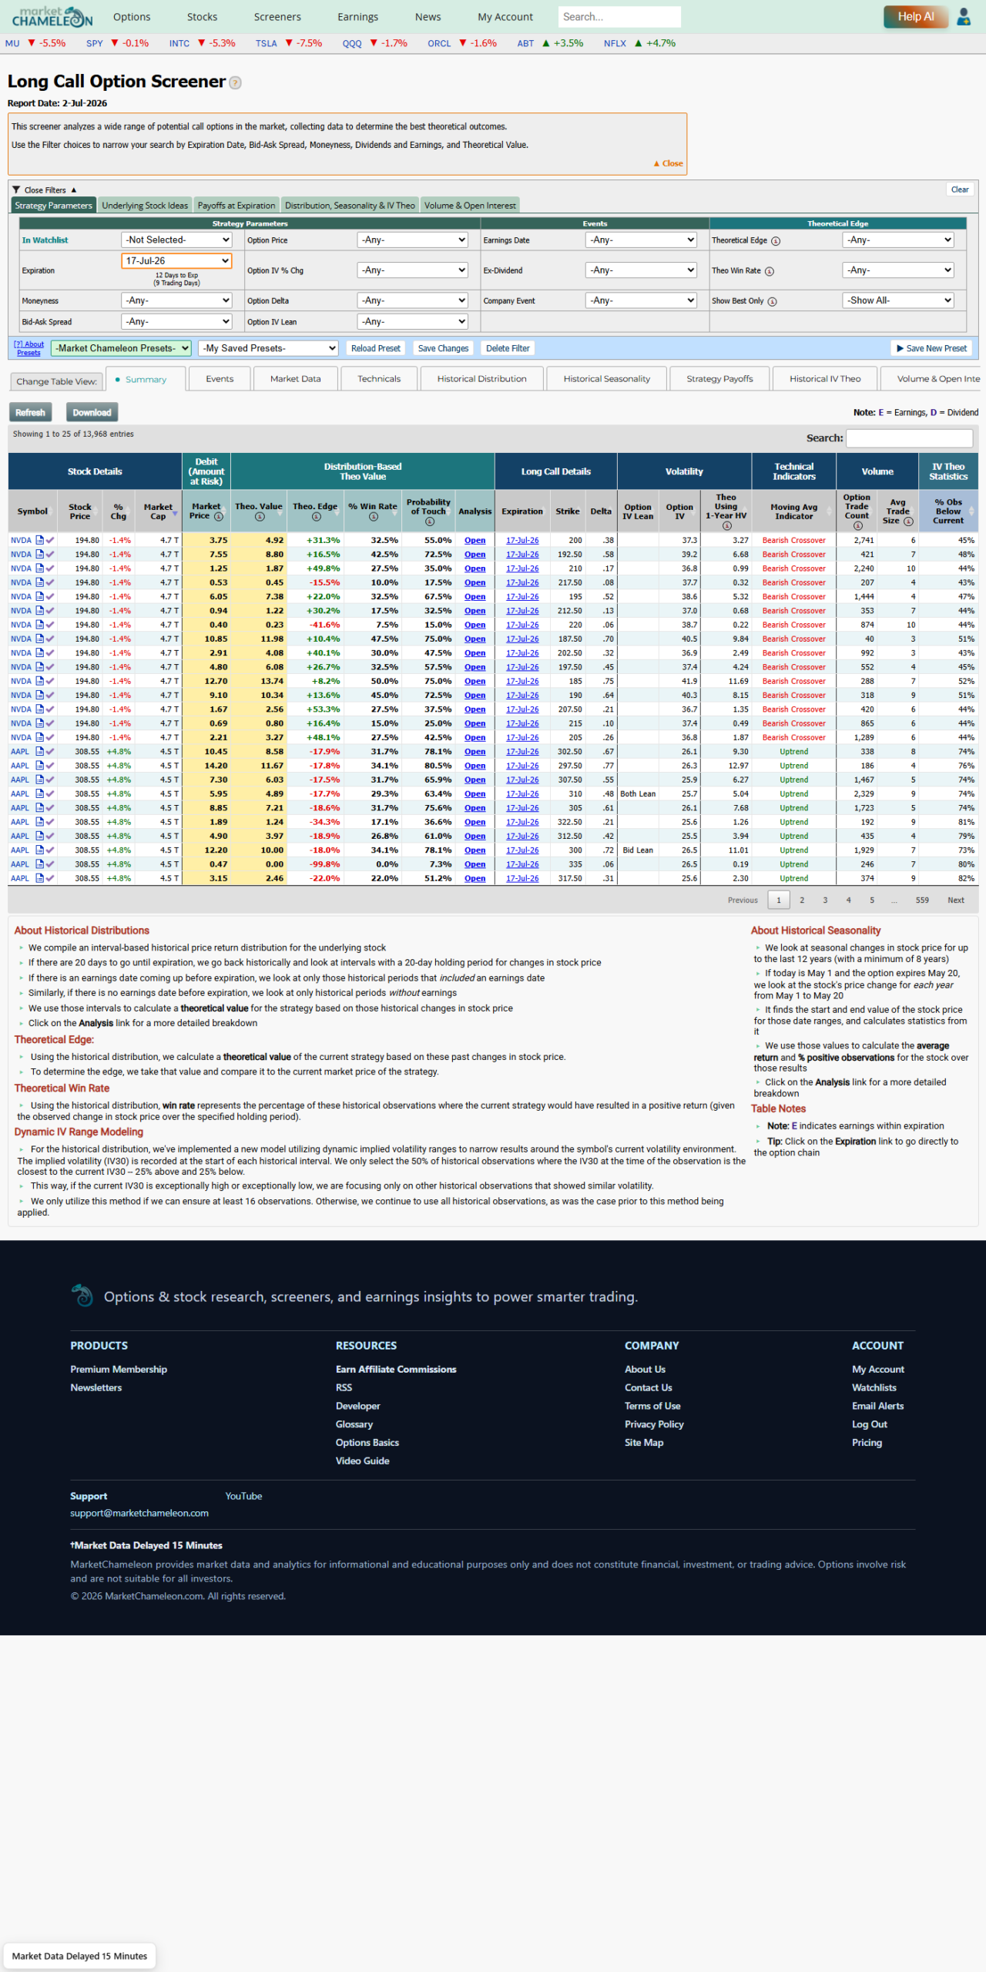This screenshot has height=1972, width=986.
Task: Click the info icon under Option Trade Count
Action: pyautogui.click(x=857, y=525)
